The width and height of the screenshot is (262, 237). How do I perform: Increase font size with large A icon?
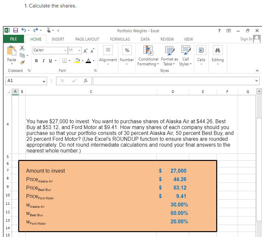pos(85,51)
